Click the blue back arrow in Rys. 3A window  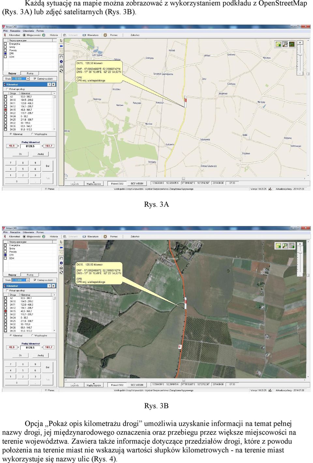[61, 46]
